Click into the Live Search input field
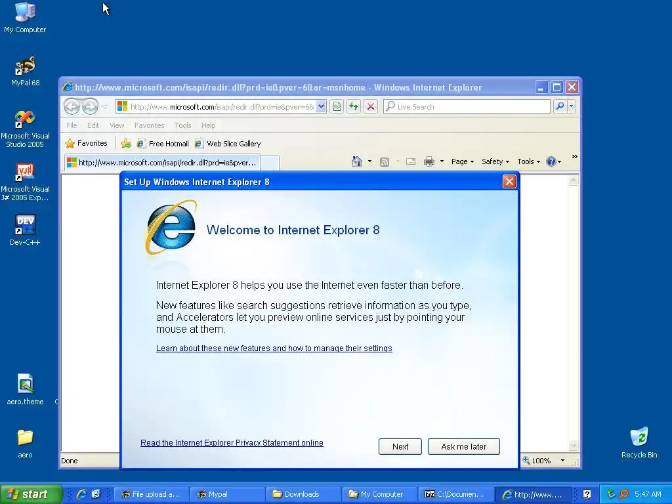 tap(467, 106)
